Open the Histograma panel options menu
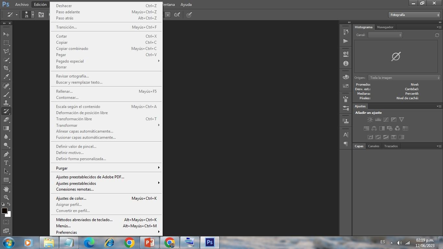The height and width of the screenshot is (249, 443). click(x=439, y=27)
